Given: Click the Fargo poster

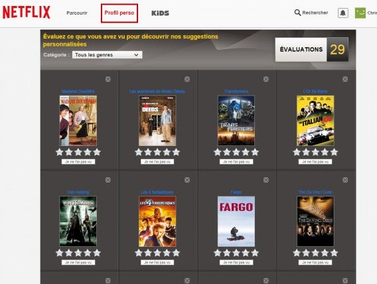Looking at the screenshot, I should pyautogui.click(x=236, y=221).
